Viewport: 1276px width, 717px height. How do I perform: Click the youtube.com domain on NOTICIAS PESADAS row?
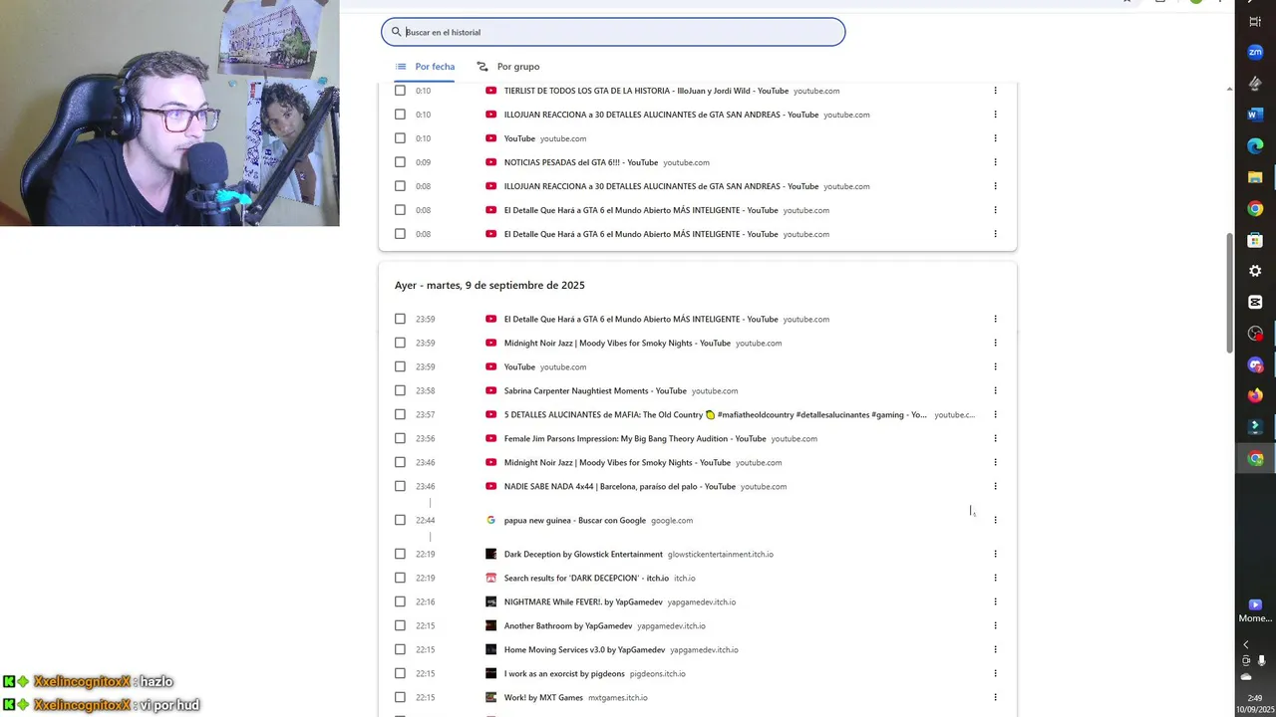point(687,162)
